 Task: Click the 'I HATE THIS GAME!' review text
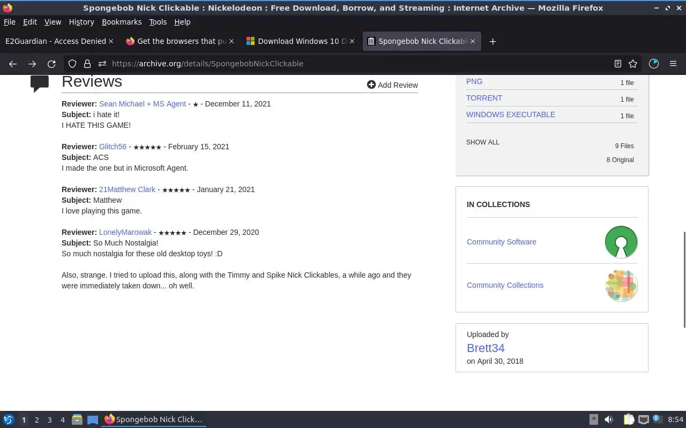tap(96, 125)
